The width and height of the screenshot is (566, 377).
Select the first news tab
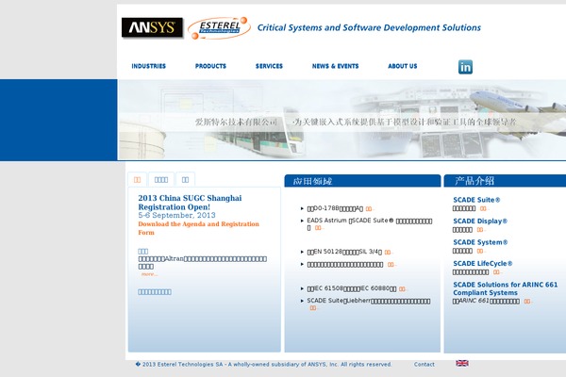(137, 180)
